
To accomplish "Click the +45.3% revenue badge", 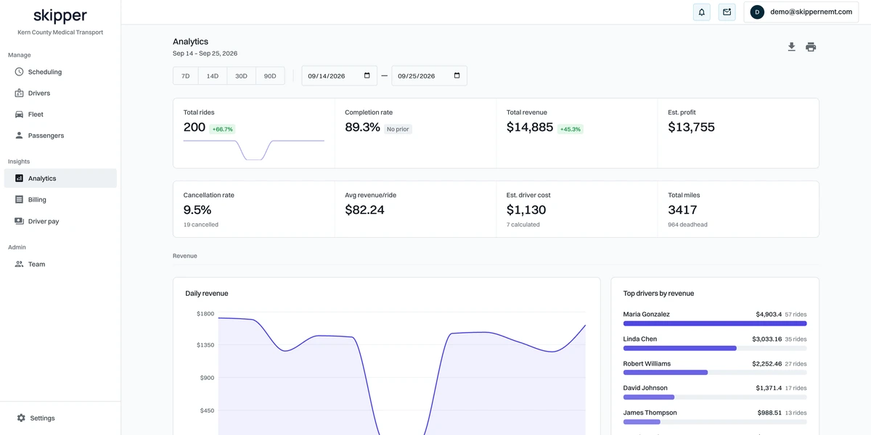I will 570,129.
